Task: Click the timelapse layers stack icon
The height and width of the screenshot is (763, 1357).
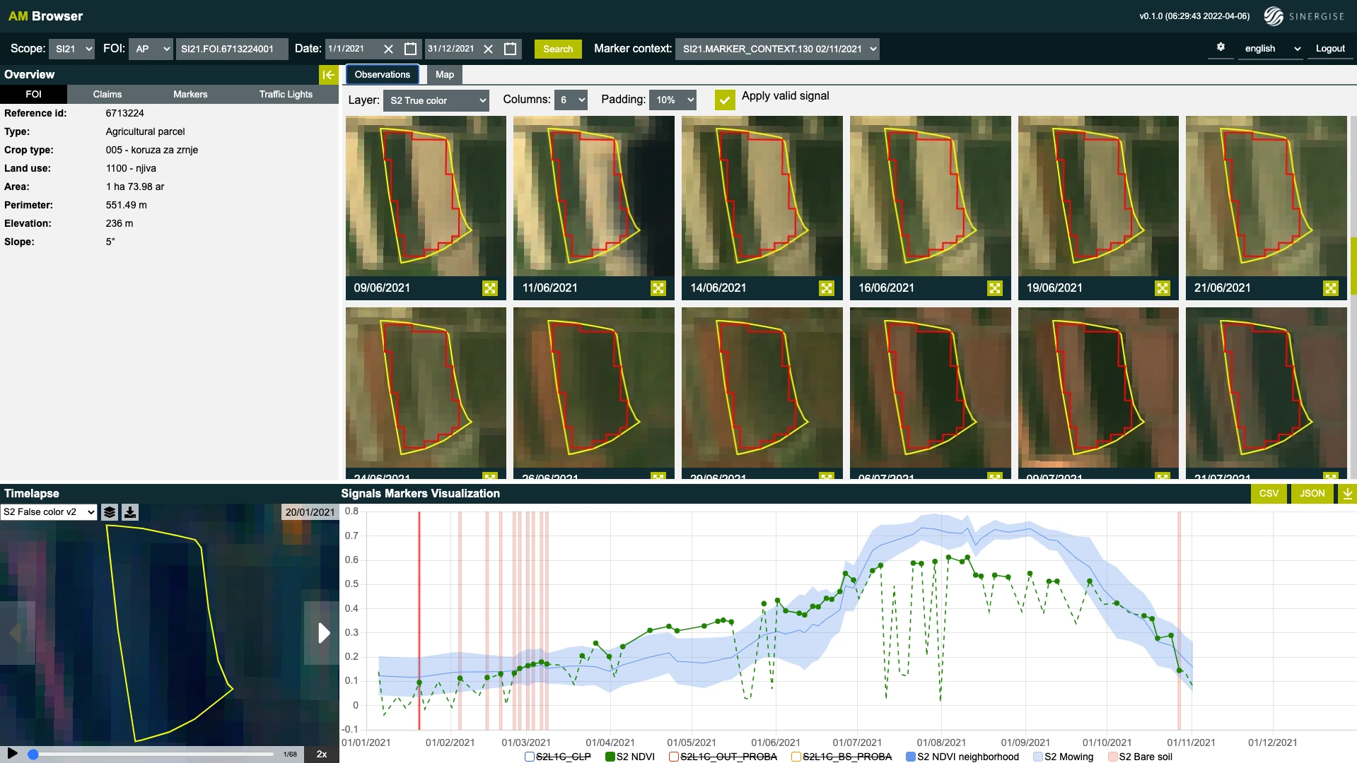Action: click(x=110, y=512)
